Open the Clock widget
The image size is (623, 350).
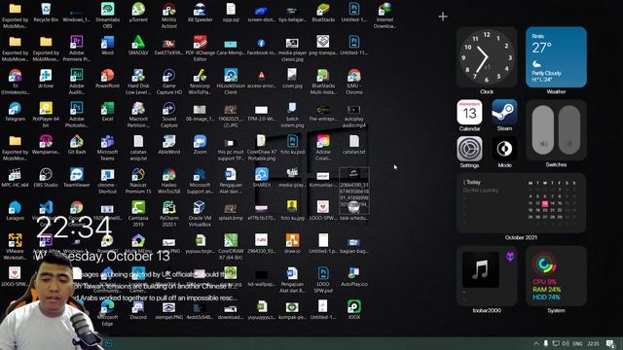tap(487, 58)
